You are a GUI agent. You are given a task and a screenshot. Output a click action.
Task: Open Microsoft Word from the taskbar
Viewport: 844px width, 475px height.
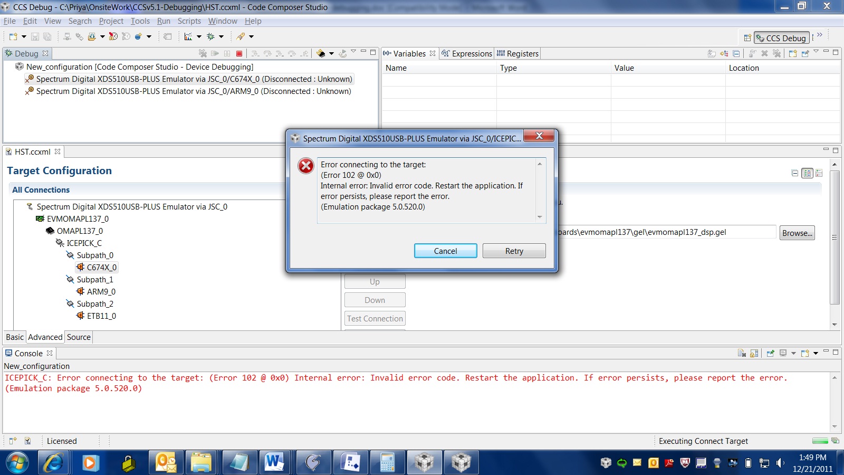tap(274, 463)
